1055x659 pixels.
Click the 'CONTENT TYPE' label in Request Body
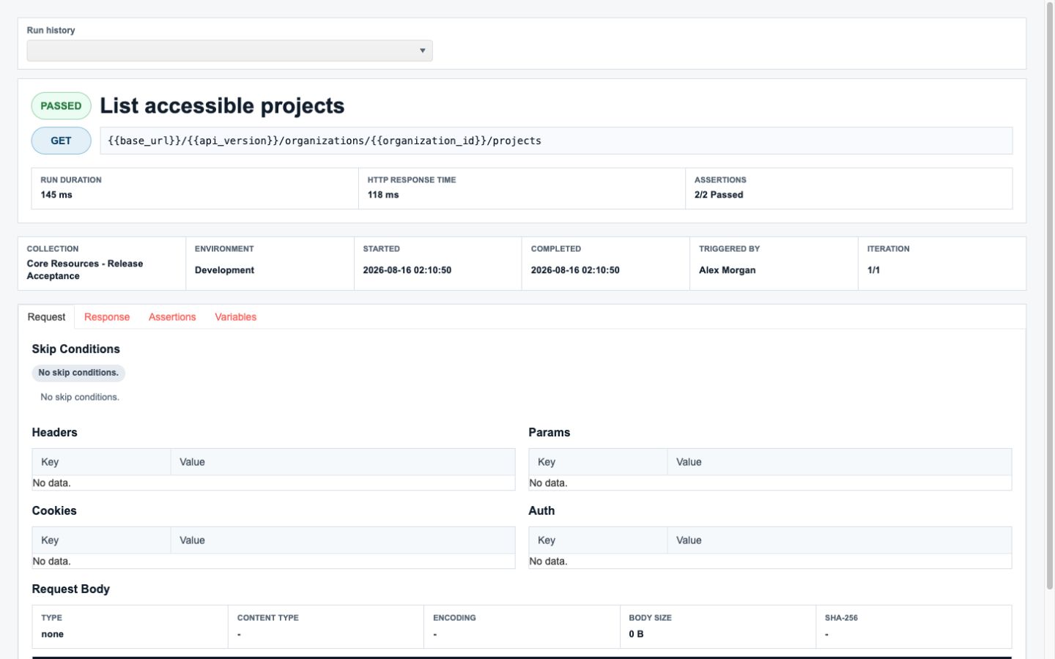point(267,618)
